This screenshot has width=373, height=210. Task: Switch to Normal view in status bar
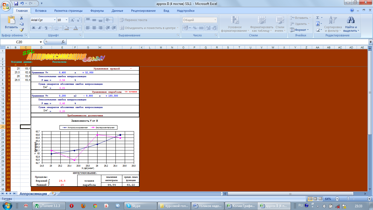point(310,199)
